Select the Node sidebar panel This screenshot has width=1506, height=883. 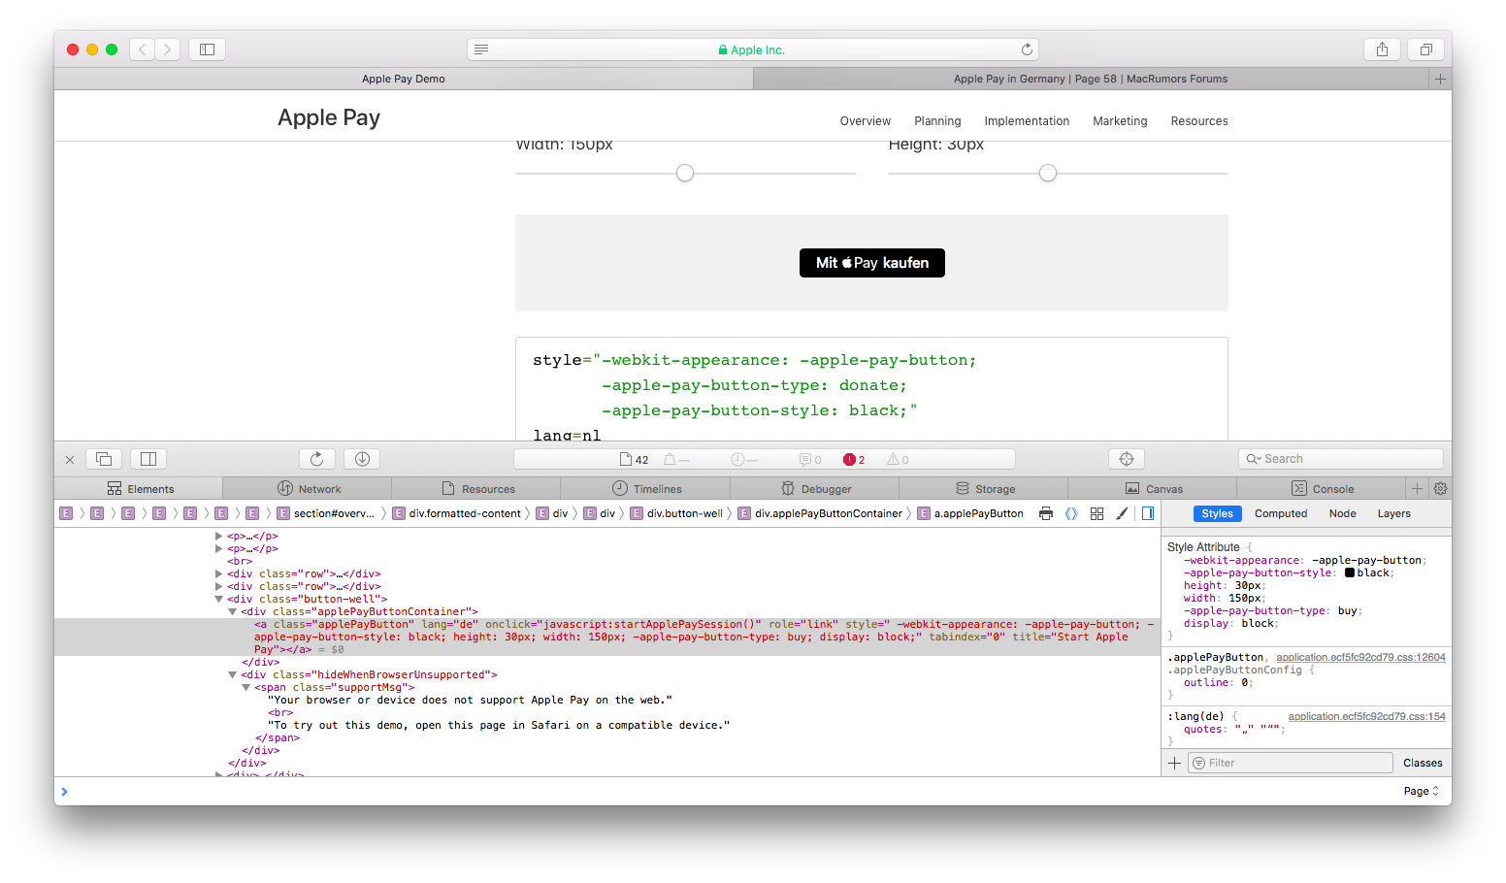tap(1342, 513)
